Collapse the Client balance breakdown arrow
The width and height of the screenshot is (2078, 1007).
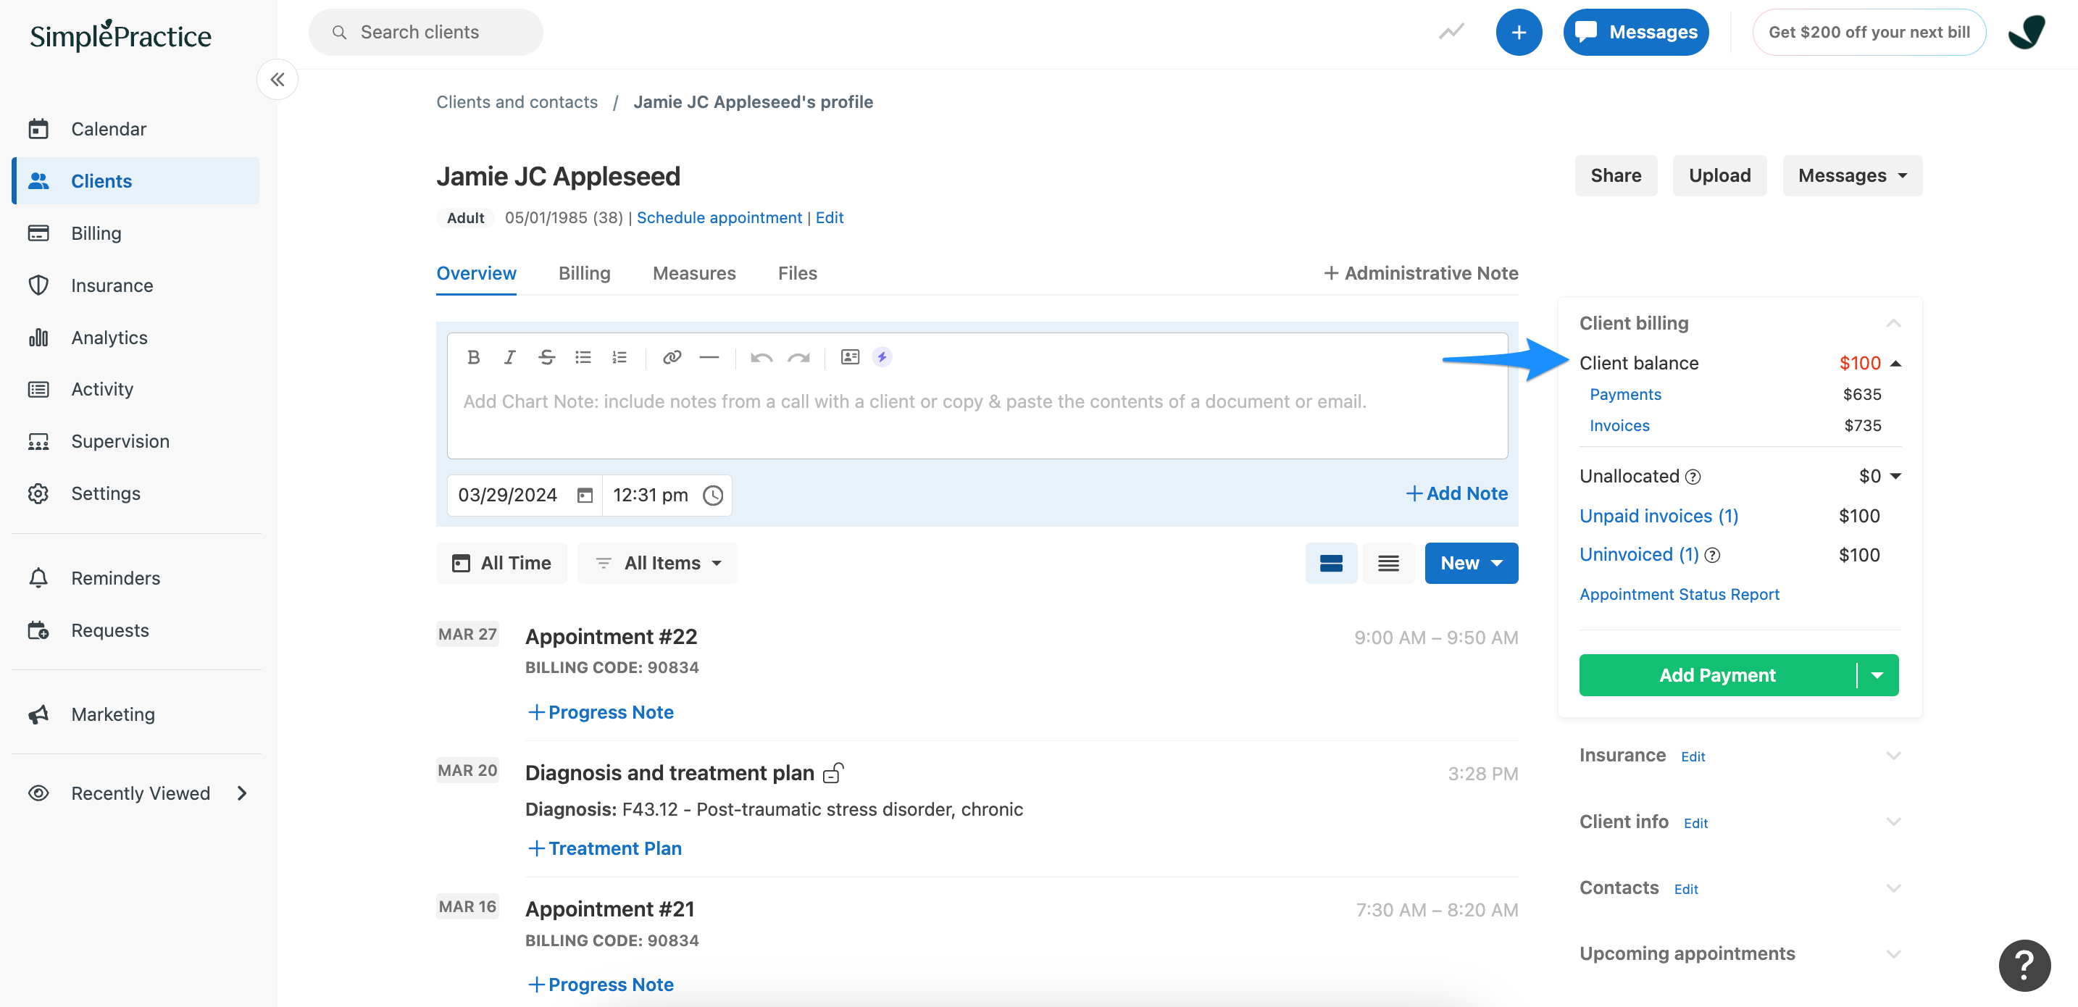1896,363
